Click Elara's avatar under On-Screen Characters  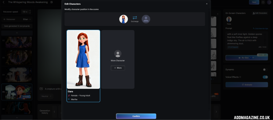coord(229,19)
